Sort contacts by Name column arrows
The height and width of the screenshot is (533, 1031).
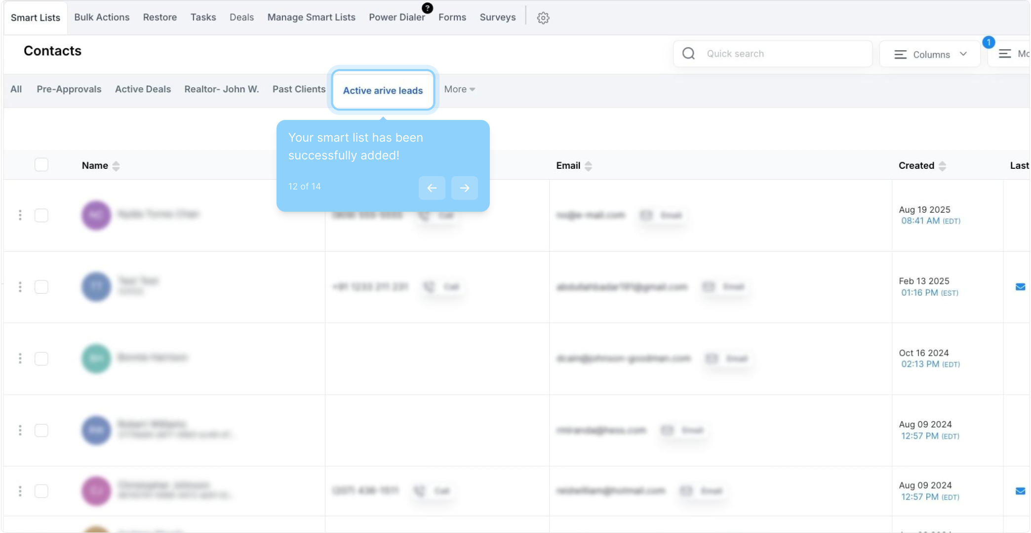[116, 166]
